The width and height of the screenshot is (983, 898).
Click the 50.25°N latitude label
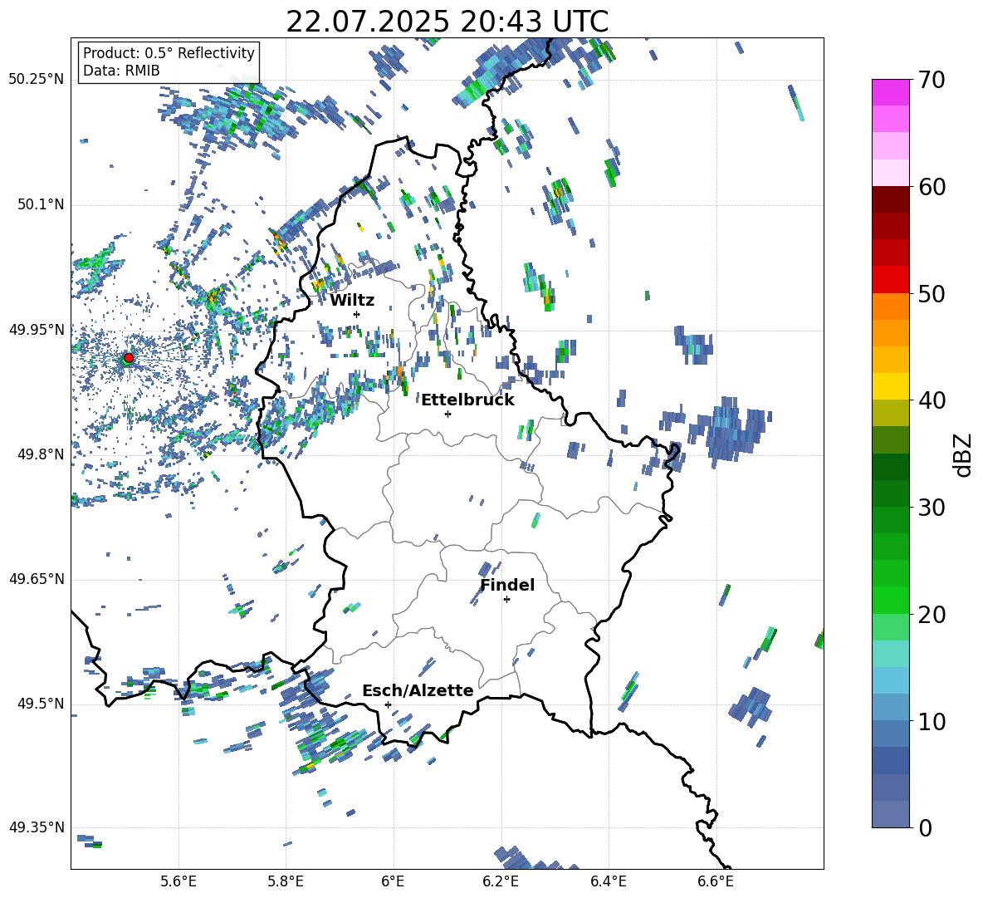(37, 80)
